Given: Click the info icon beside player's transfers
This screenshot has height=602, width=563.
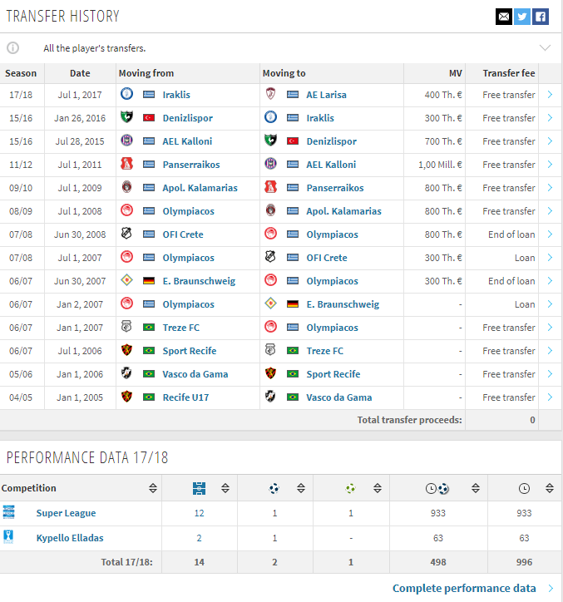Looking at the screenshot, I should pyautogui.click(x=12, y=48).
